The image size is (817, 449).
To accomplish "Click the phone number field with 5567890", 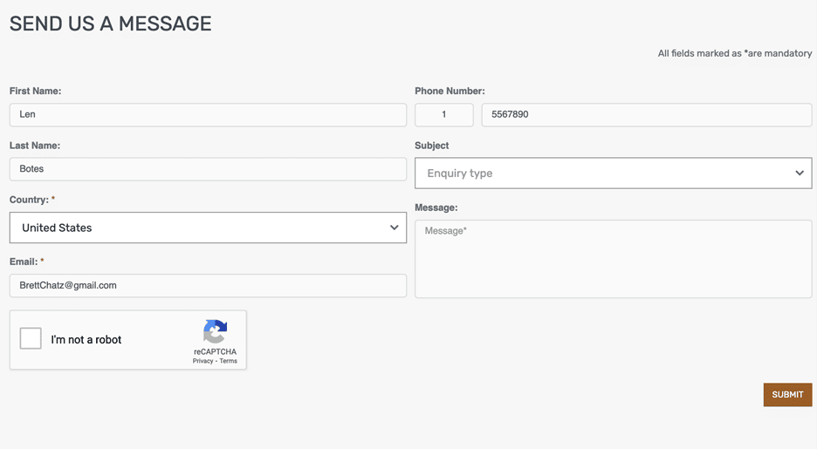I will tap(646, 114).
